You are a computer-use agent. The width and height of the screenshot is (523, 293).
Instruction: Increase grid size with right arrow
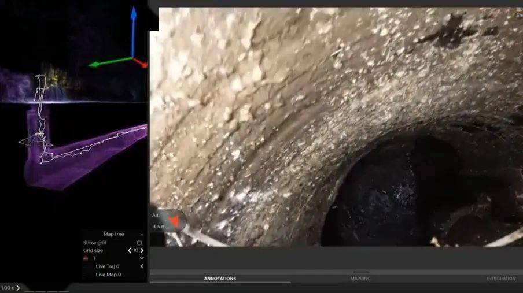point(142,250)
